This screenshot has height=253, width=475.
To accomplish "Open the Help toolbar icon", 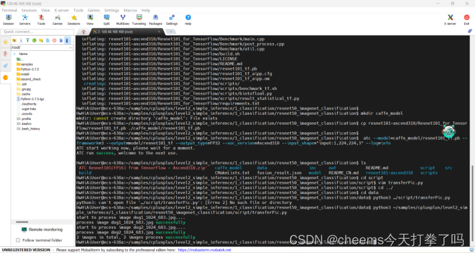I will pyautogui.click(x=188, y=20).
